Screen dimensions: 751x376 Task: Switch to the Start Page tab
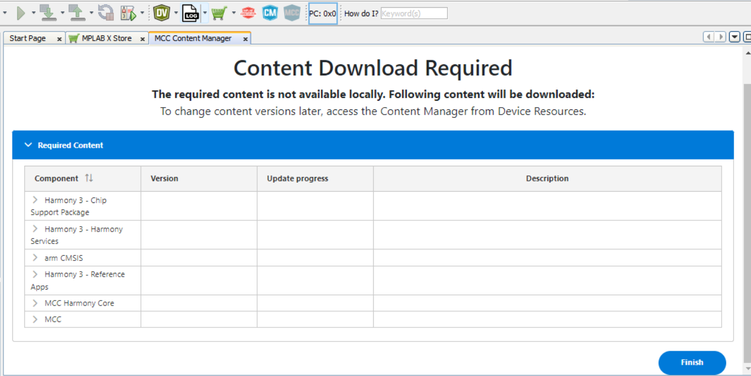[28, 38]
